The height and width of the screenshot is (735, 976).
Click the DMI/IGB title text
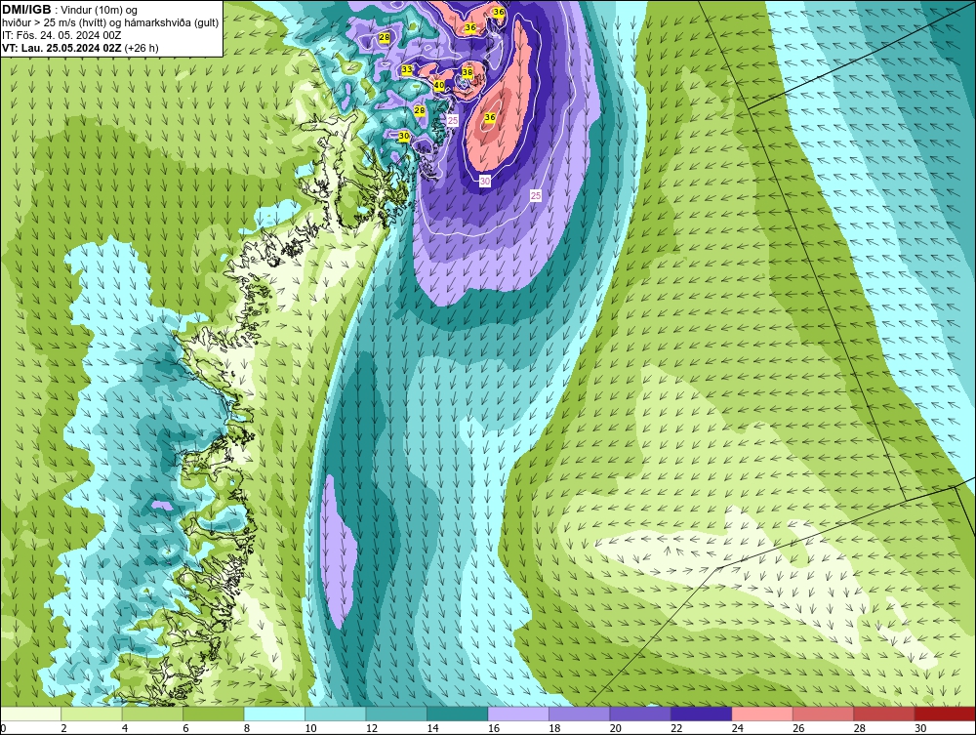(26, 10)
